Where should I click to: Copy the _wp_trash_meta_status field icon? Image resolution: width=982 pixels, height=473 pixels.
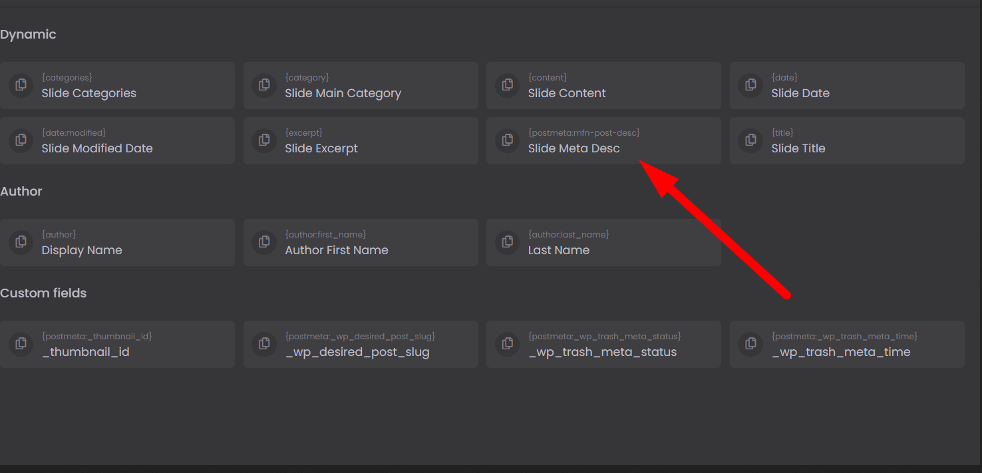tap(508, 344)
